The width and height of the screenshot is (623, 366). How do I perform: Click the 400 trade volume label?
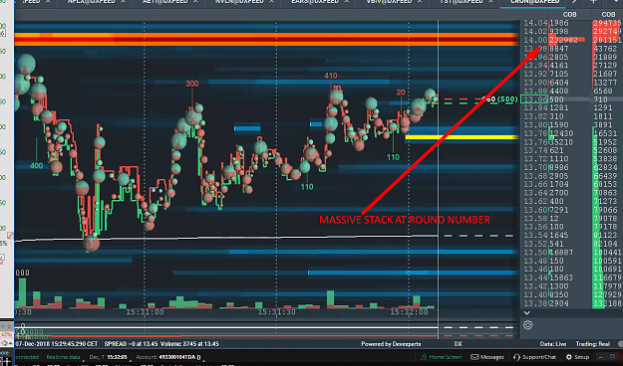pyautogui.click(x=36, y=165)
